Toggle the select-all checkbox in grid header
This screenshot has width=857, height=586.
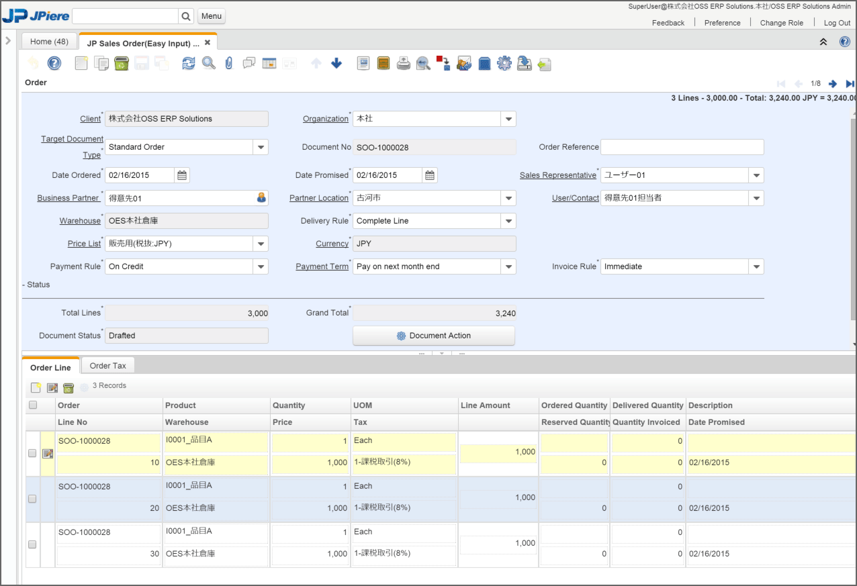tap(33, 405)
